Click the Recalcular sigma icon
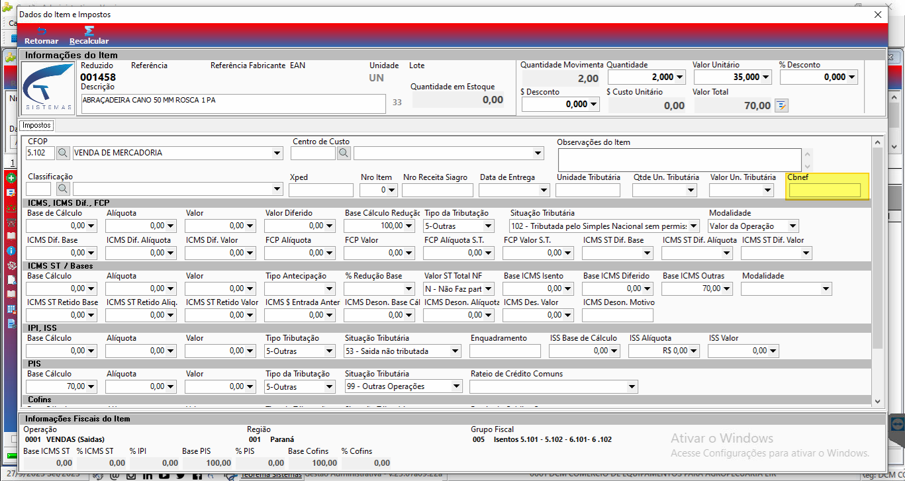The width and height of the screenshot is (905, 481). pos(89,31)
